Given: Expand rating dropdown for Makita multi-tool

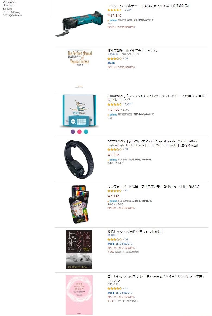Looking at the screenshot, I should (x=123, y=10).
